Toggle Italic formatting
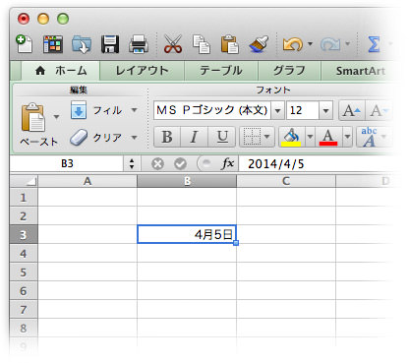The height and width of the screenshot is (363, 409). tap(194, 137)
